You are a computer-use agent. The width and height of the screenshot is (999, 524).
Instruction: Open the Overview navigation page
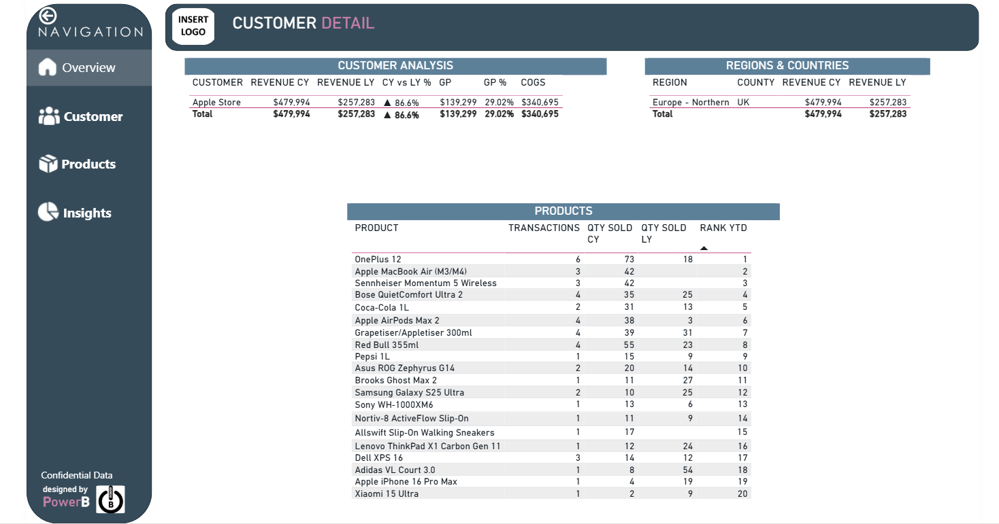89,67
